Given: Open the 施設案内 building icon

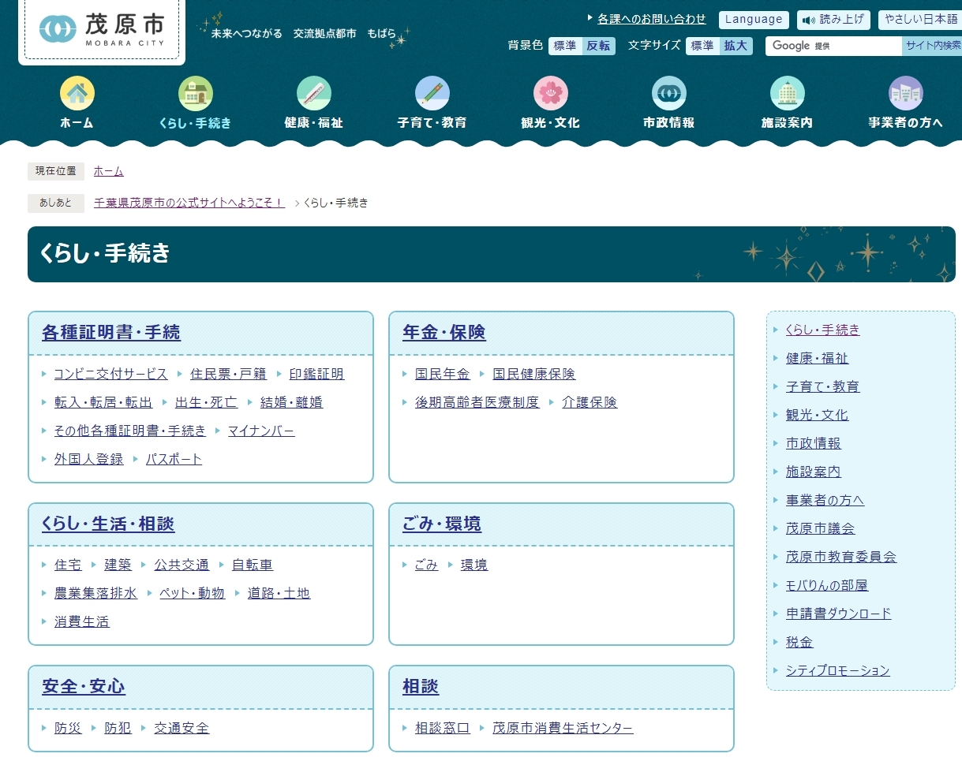Looking at the screenshot, I should point(787,93).
